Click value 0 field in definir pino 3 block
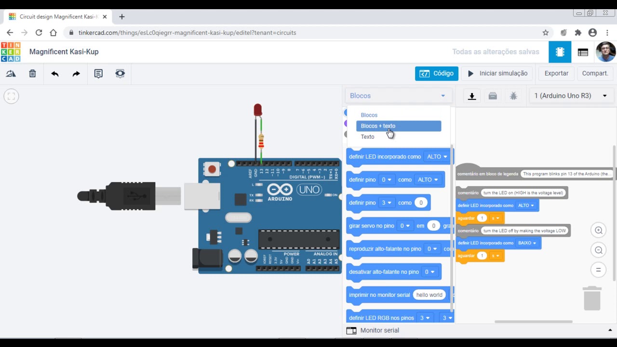617x347 pixels. click(421, 203)
